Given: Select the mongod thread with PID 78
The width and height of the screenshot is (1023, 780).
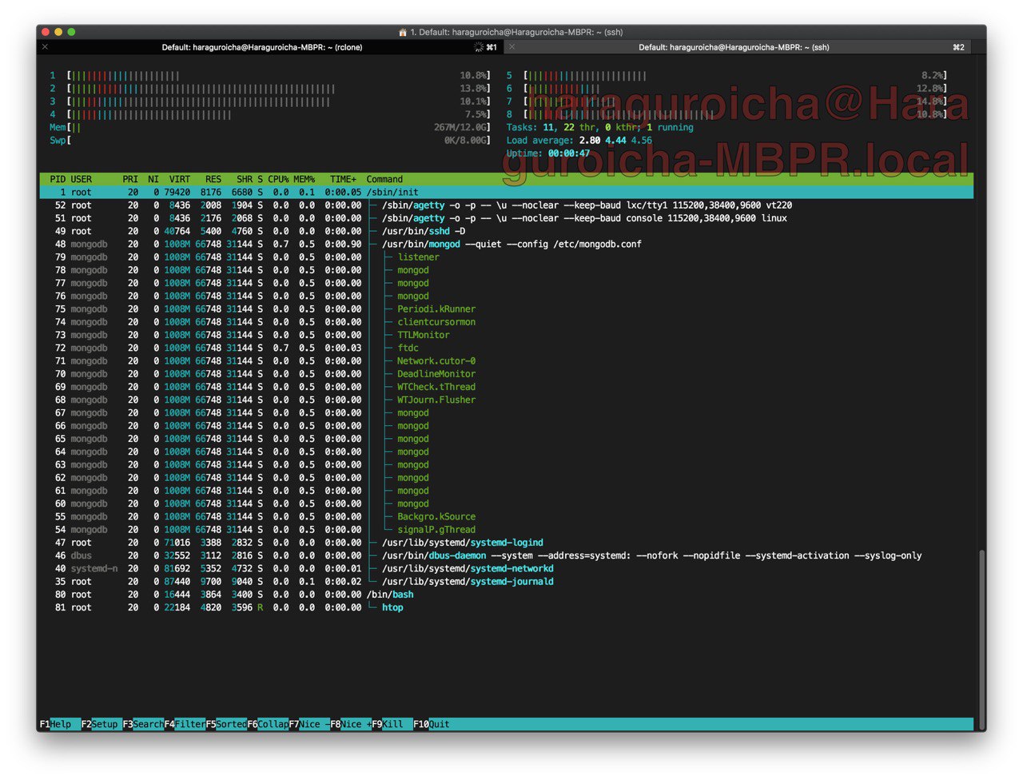Looking at the screenshot, I should click(507, 270).
